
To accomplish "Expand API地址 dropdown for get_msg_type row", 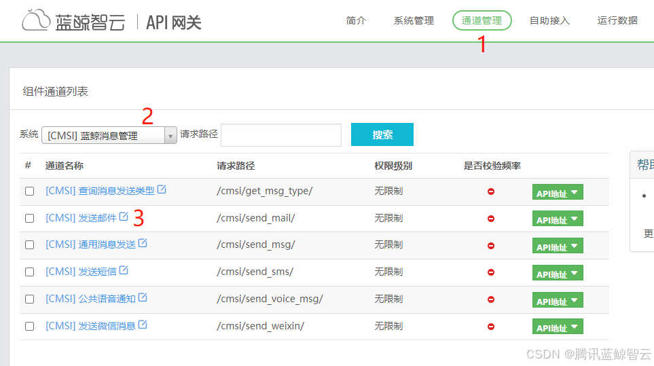I will pos(558,192).
